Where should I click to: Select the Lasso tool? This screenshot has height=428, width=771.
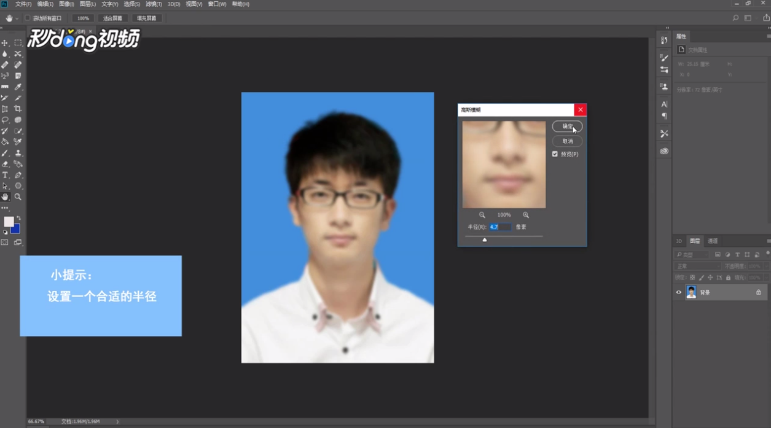[x=6, y=120]
